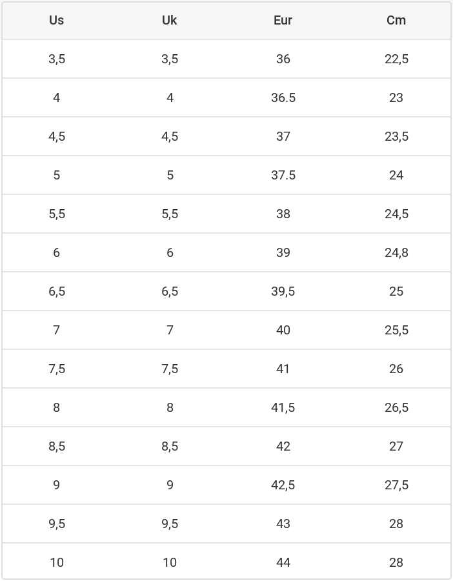
Task: Select the Eur 41,5 cell
Action: (x=283, y=407)
